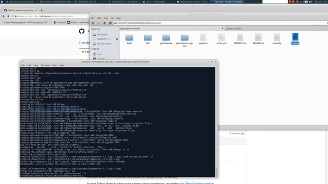
Task: Open File menu in Terminal window
Action: point(23,65)
